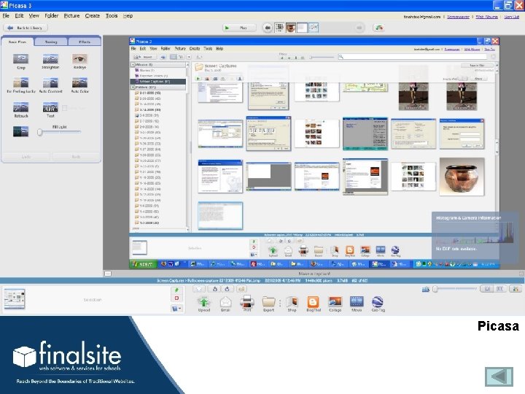The width and height of the screenshot is (525, 394).
Task: Rotate the photo clockwise
Action: pyautogui.click(x=227, y=289)
